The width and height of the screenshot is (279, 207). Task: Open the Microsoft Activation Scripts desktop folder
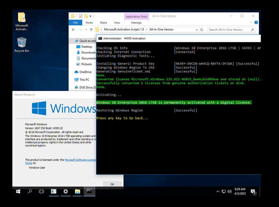pyautogui.click(x=22, y=21)
